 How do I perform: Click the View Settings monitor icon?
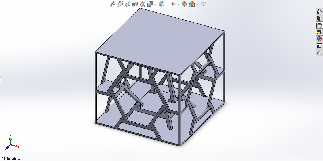203,4
